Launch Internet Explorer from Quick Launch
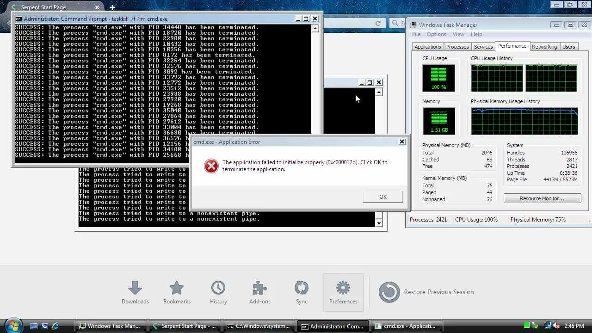The width and height of the screenshot is (592, 333). [x=55, y=326]
